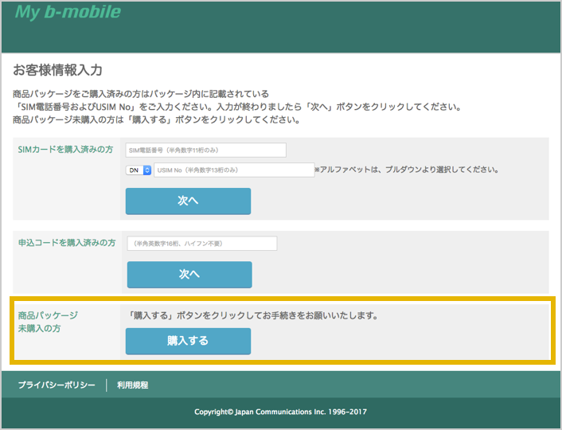Screen dimensions: 562x430
Task: Select the 商品パッケージ未購入の方 label
Action: (x=48, y=322)
